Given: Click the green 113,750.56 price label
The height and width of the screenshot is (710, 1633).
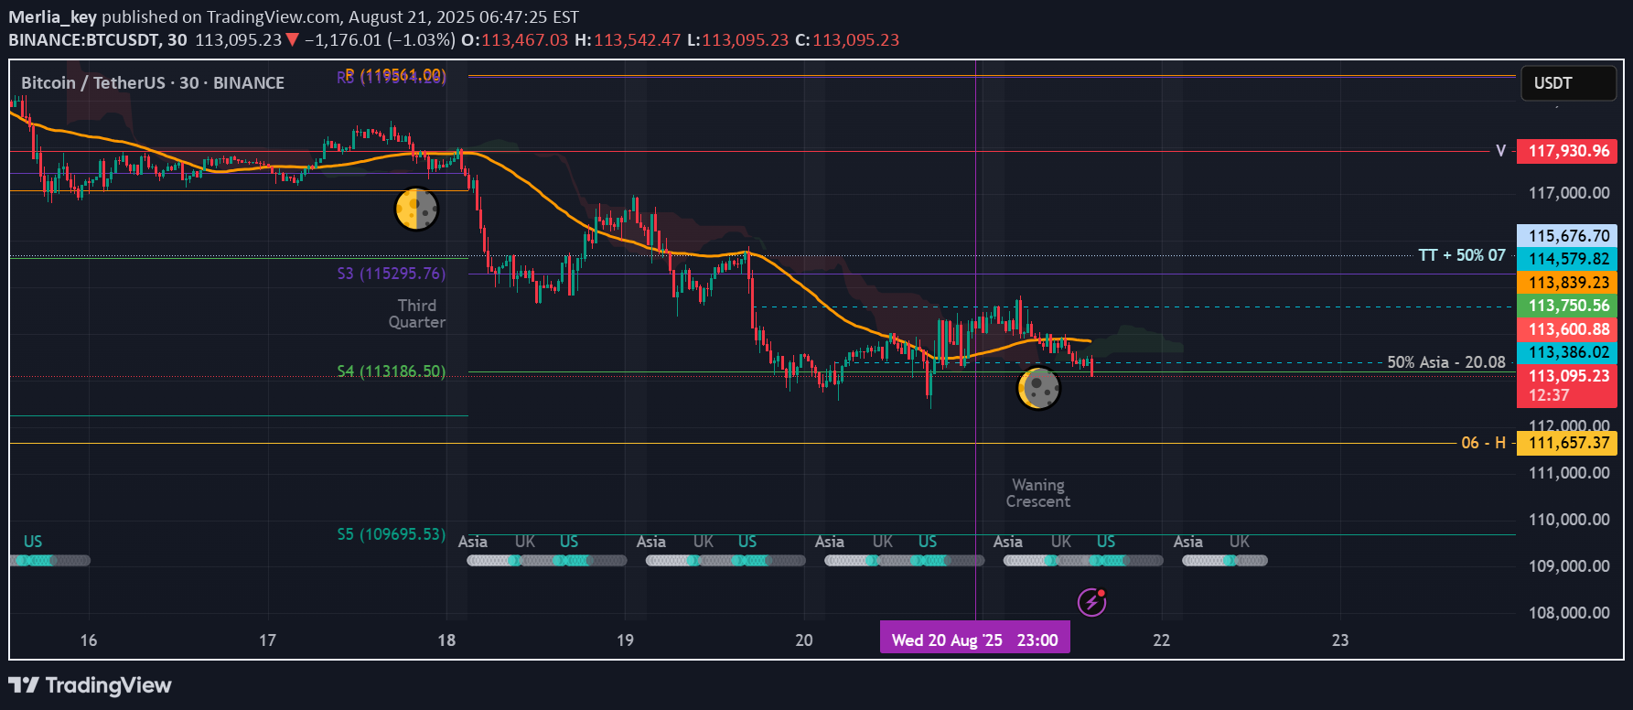Looking at the screenshot, I should tap(1567, 306).
